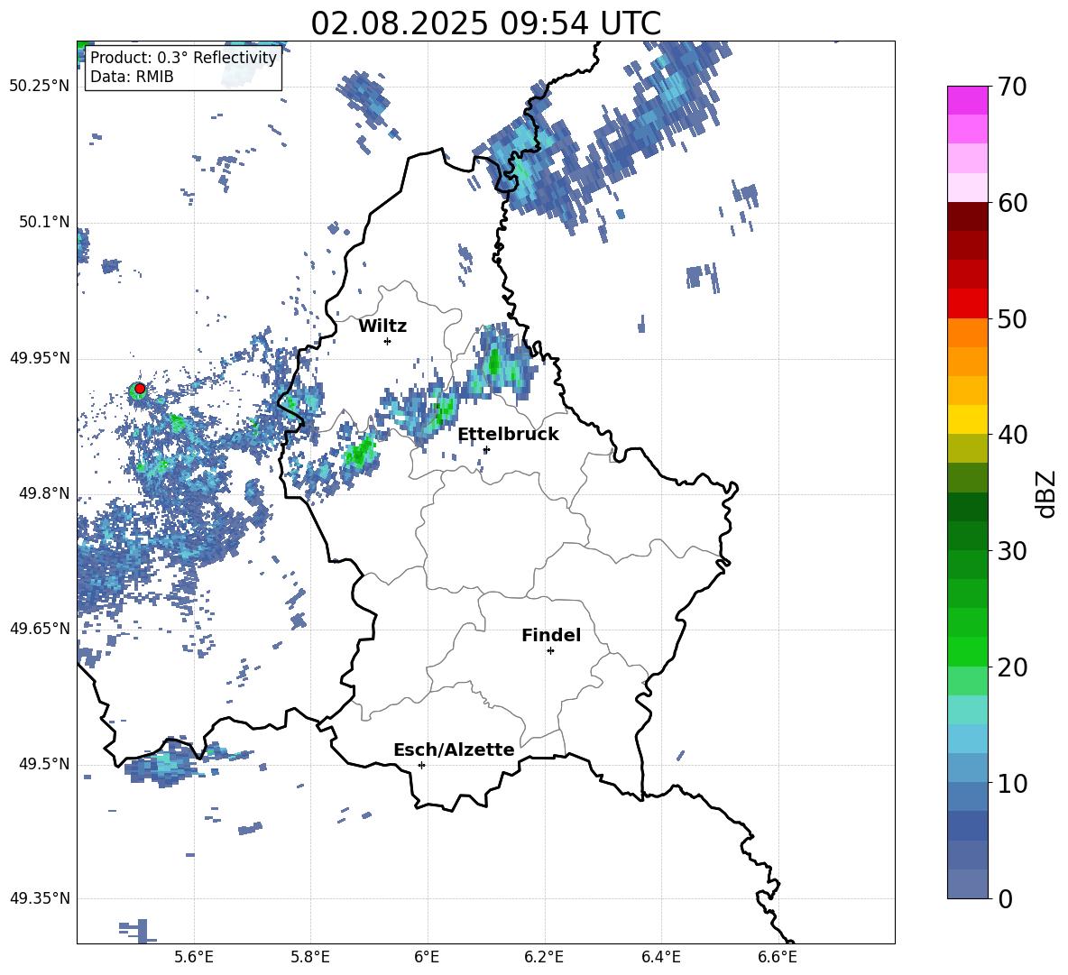This screenshot has width=1068, height=975.
Task: Click the colorbar tick label 10
Action: click(x=1011, y=783)
